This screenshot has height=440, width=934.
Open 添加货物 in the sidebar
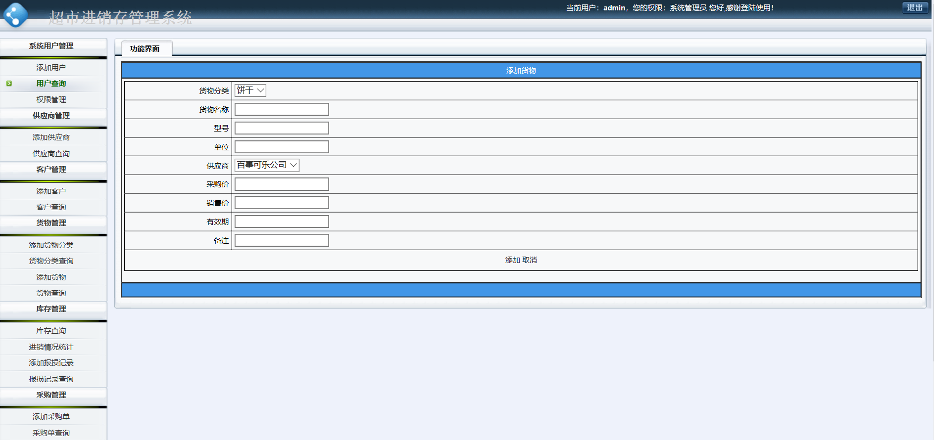coord(51,277)
